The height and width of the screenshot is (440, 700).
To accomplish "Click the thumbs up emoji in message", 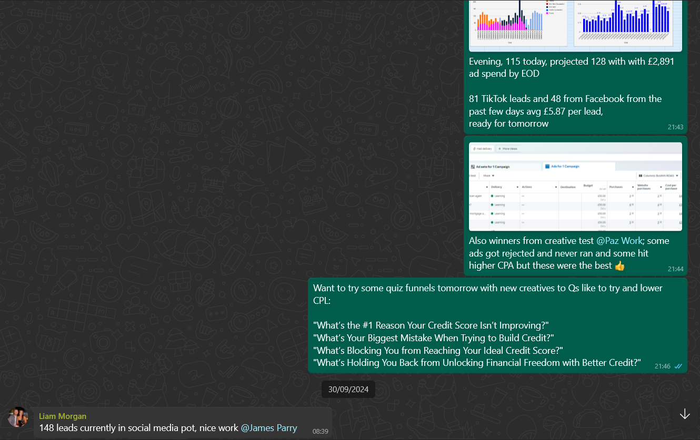I will coord(619,266).
